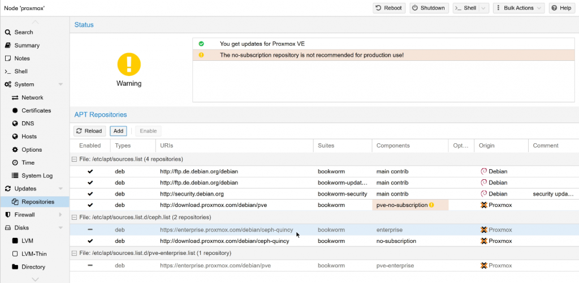The image size is (579, 283).
Task: Add a new APT repository
Action: (x=118, y=131)
